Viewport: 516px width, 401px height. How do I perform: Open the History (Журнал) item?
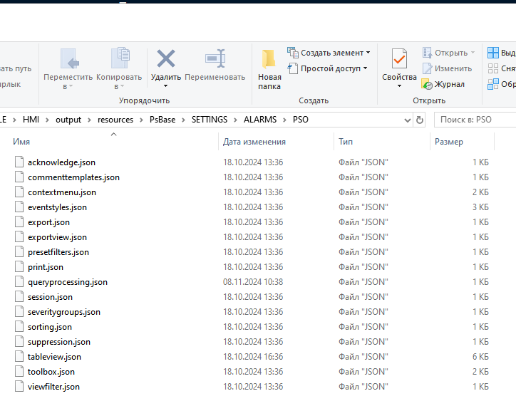tap(443, 84)
